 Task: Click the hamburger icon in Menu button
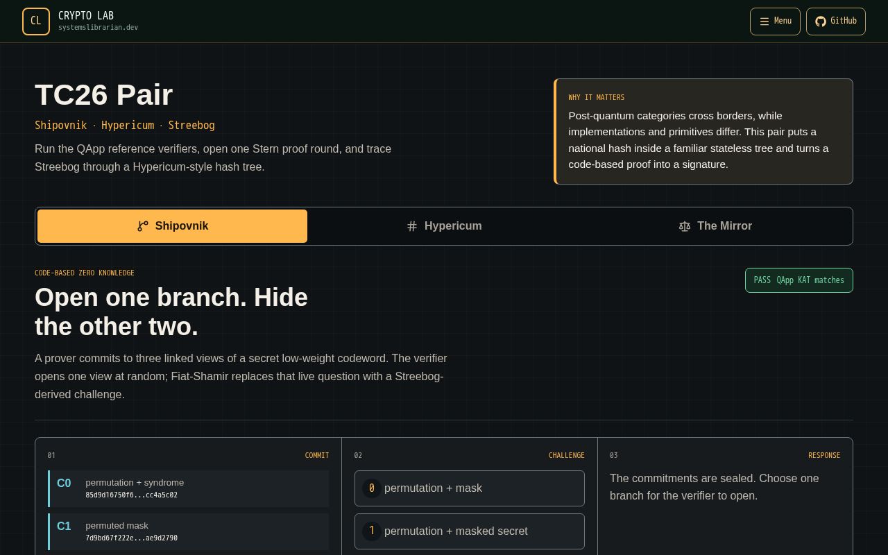(765, 22)
